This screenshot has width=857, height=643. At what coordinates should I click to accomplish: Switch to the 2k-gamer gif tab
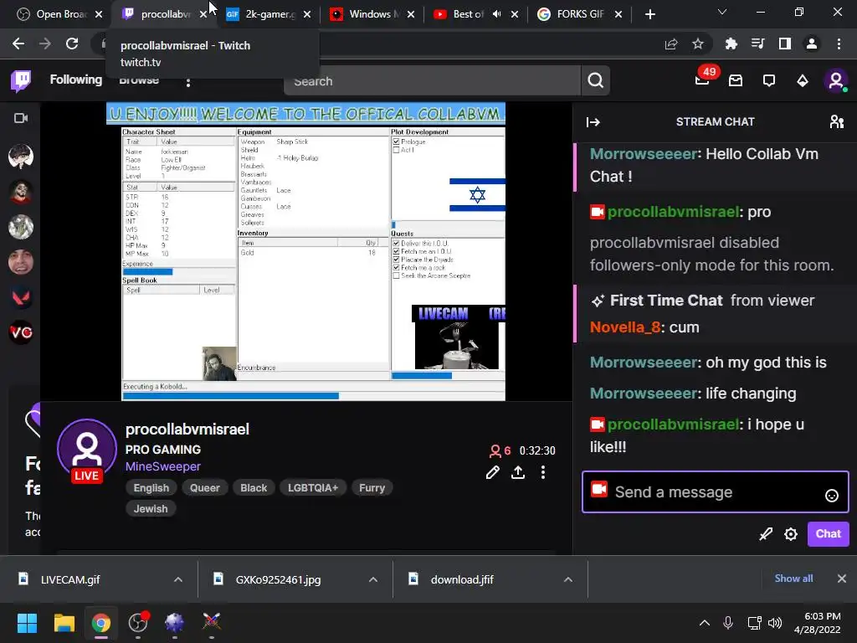point(269,14)
